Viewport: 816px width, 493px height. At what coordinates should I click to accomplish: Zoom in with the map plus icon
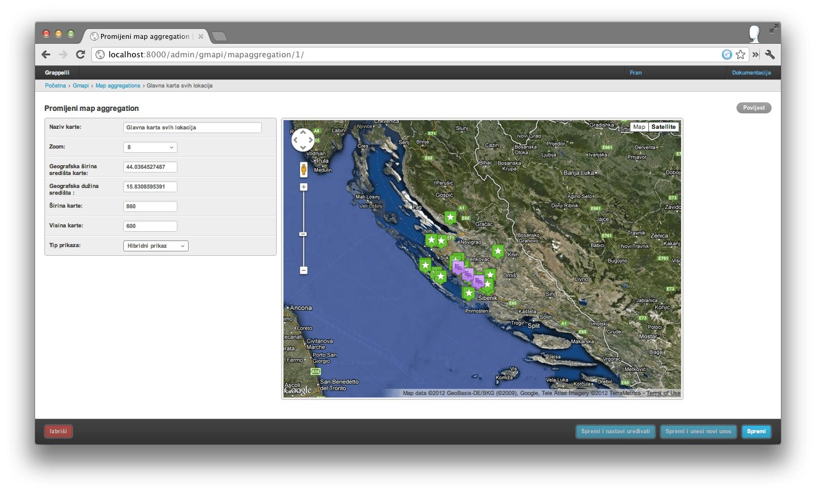tap(303, 186)
